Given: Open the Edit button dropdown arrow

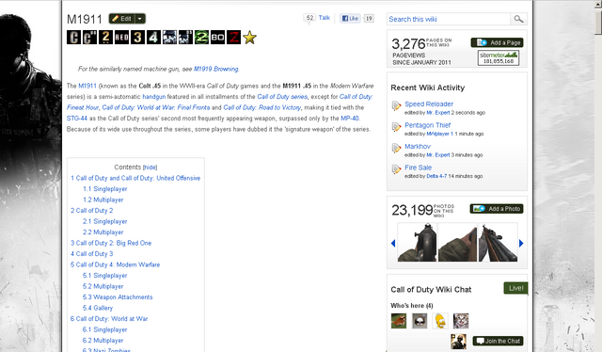Looking at the screenshot, I should click(140, 19).
